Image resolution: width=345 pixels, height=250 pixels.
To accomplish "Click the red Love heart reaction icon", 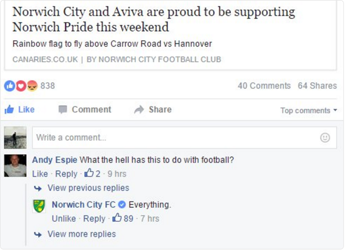I will [x=21, y=86].
